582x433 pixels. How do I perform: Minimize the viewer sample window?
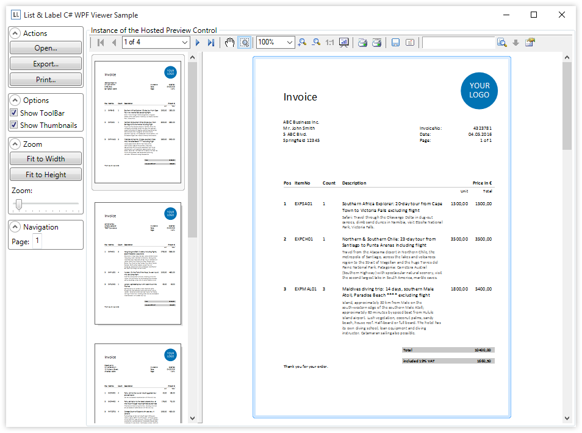click(x=506, y=15)
